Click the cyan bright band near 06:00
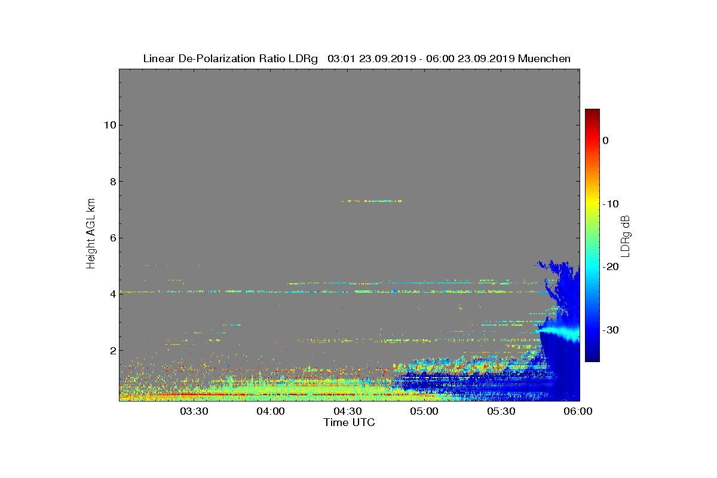This screenshot has height=478, width=717. [560, 332]
